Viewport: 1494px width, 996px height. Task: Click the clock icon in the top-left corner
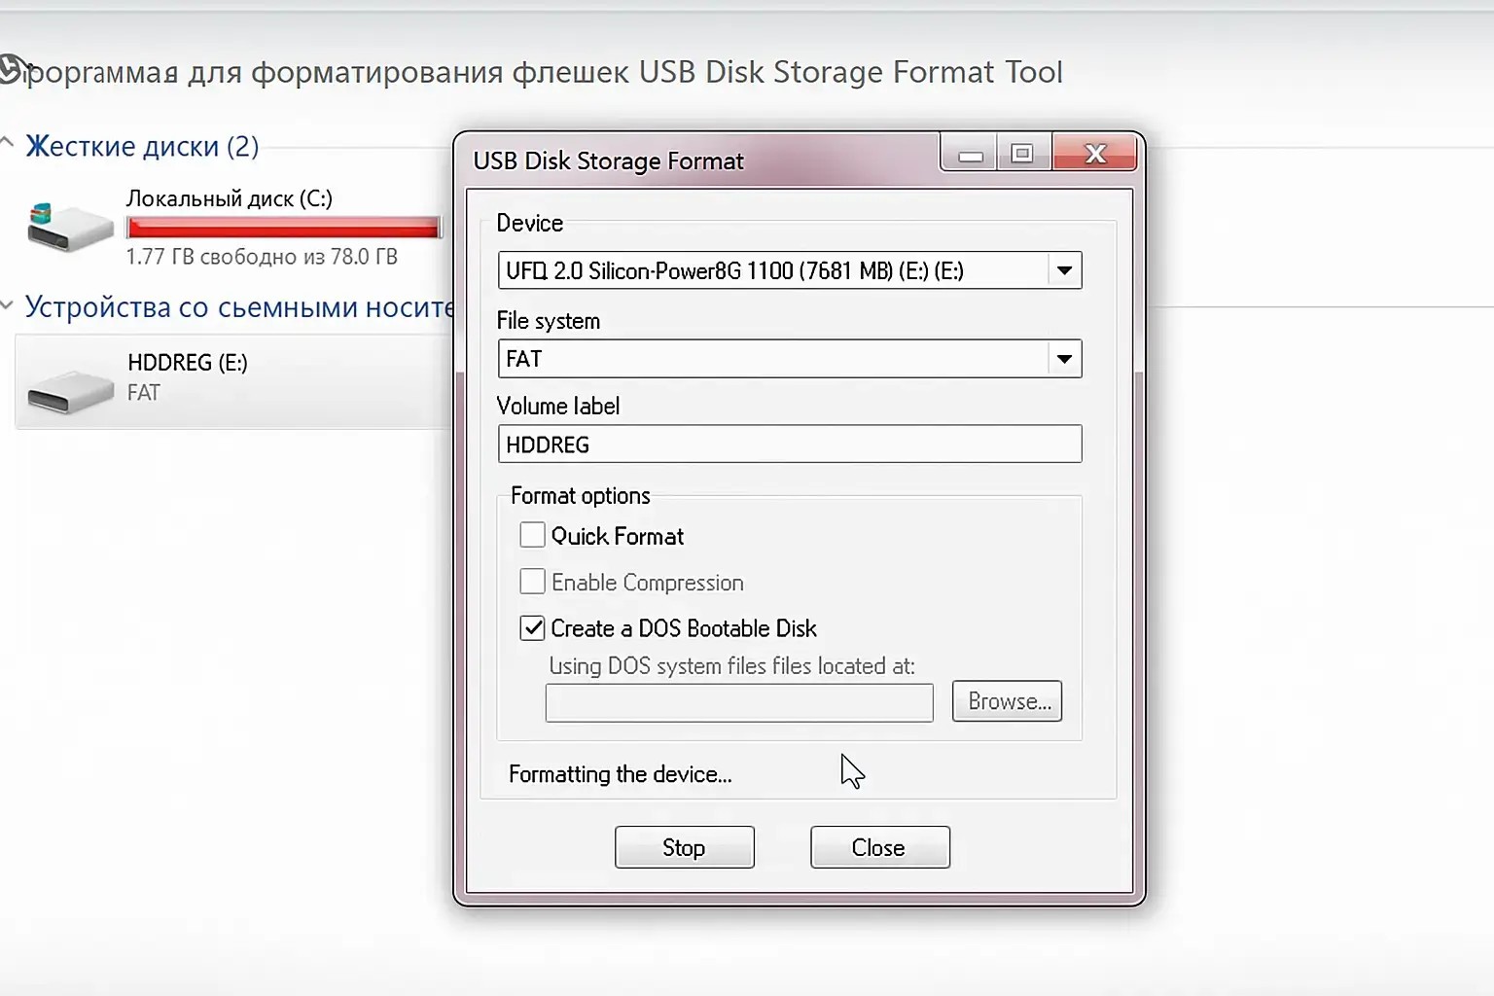pyautogui.click(x=10, y=71)
